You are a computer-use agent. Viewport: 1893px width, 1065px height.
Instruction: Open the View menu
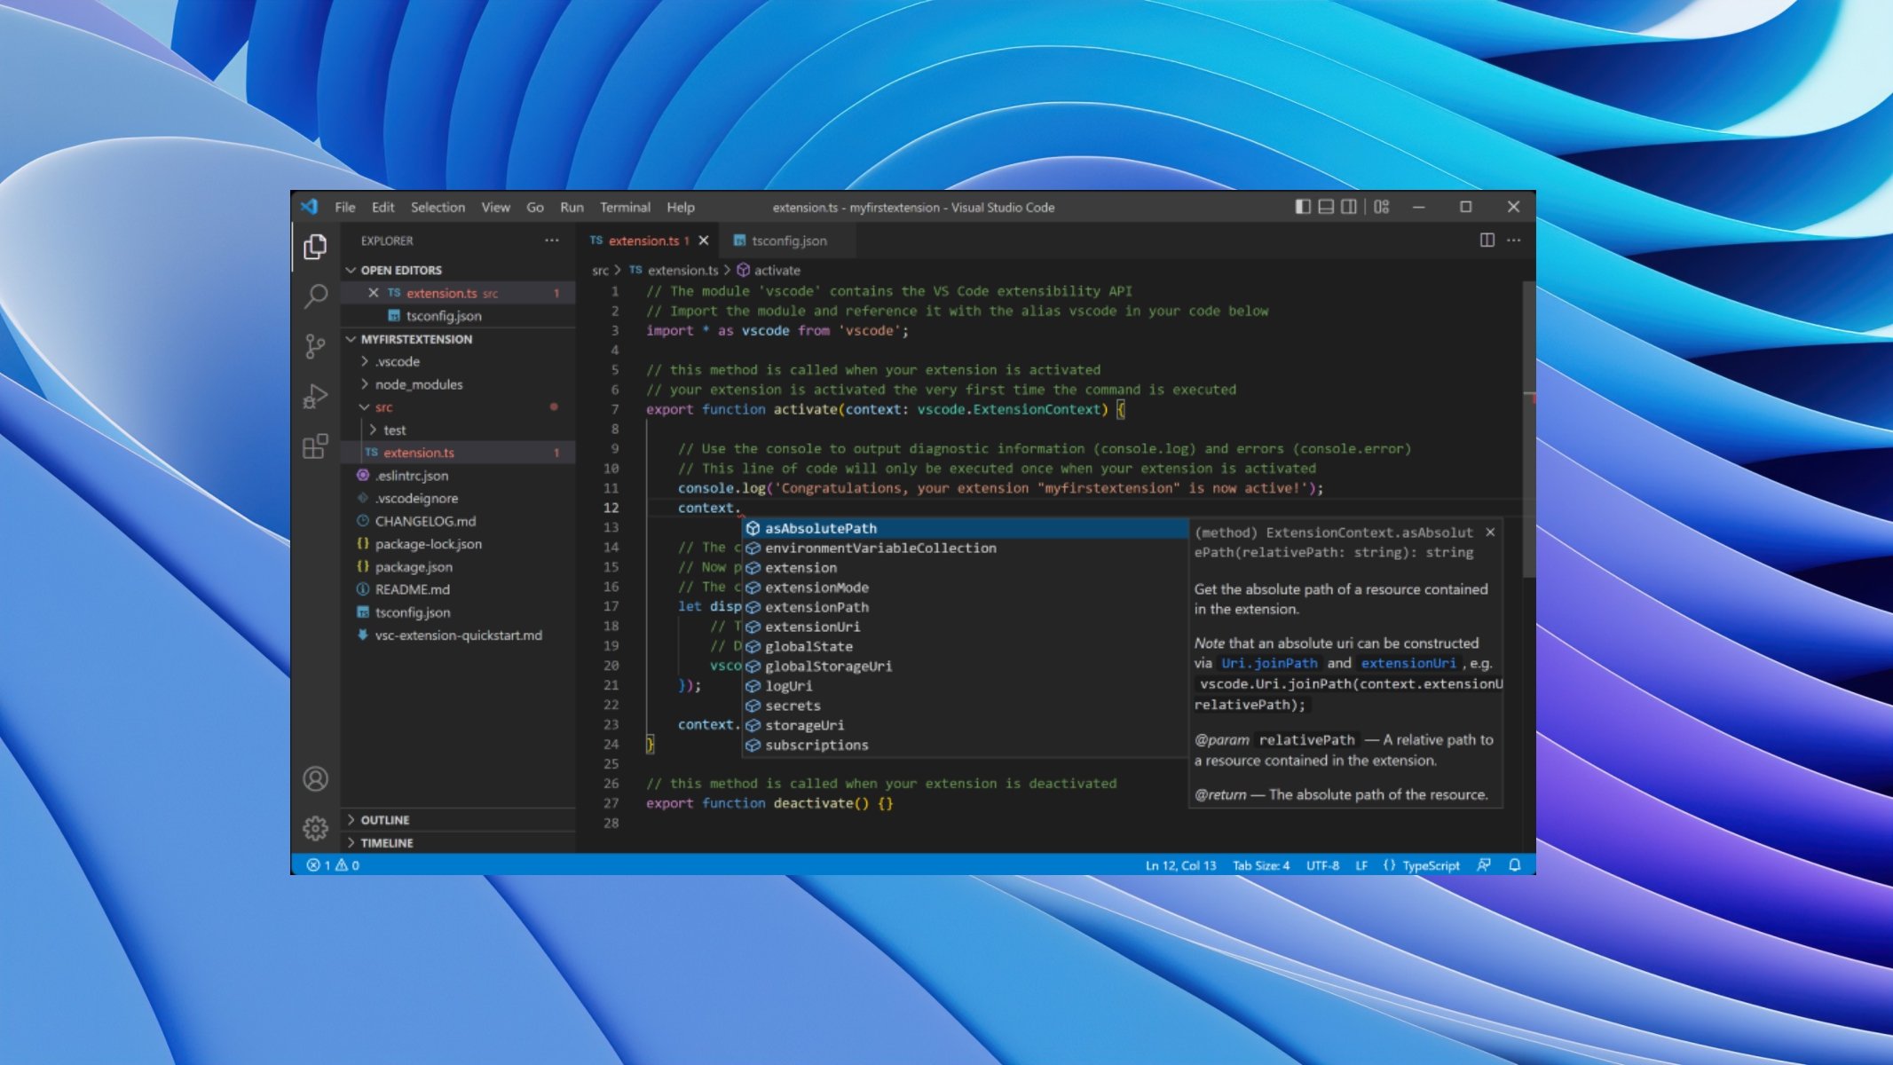[x=495, y=207]
